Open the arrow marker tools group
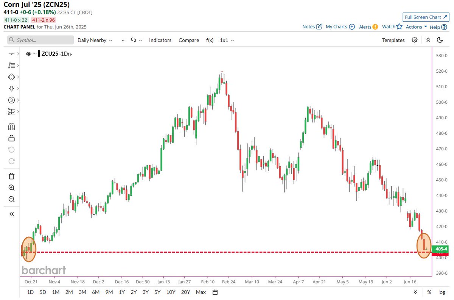The width and height of the screenshot is (454, 300). (12, 89)
